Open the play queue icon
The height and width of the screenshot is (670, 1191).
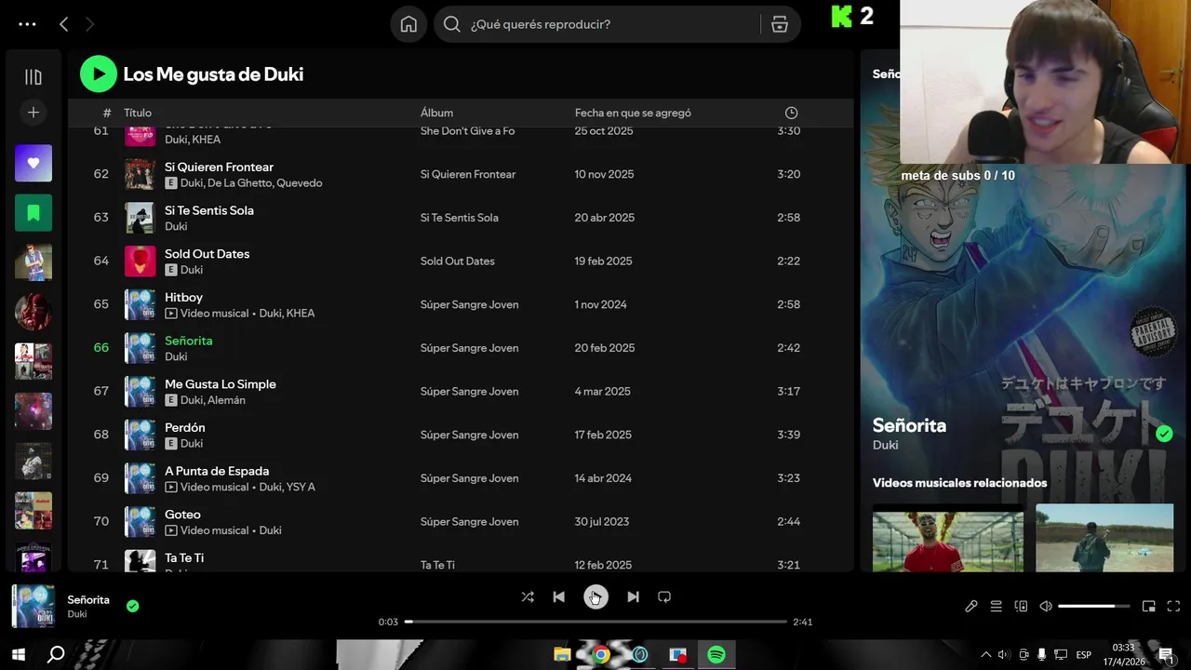pos(996,606)
